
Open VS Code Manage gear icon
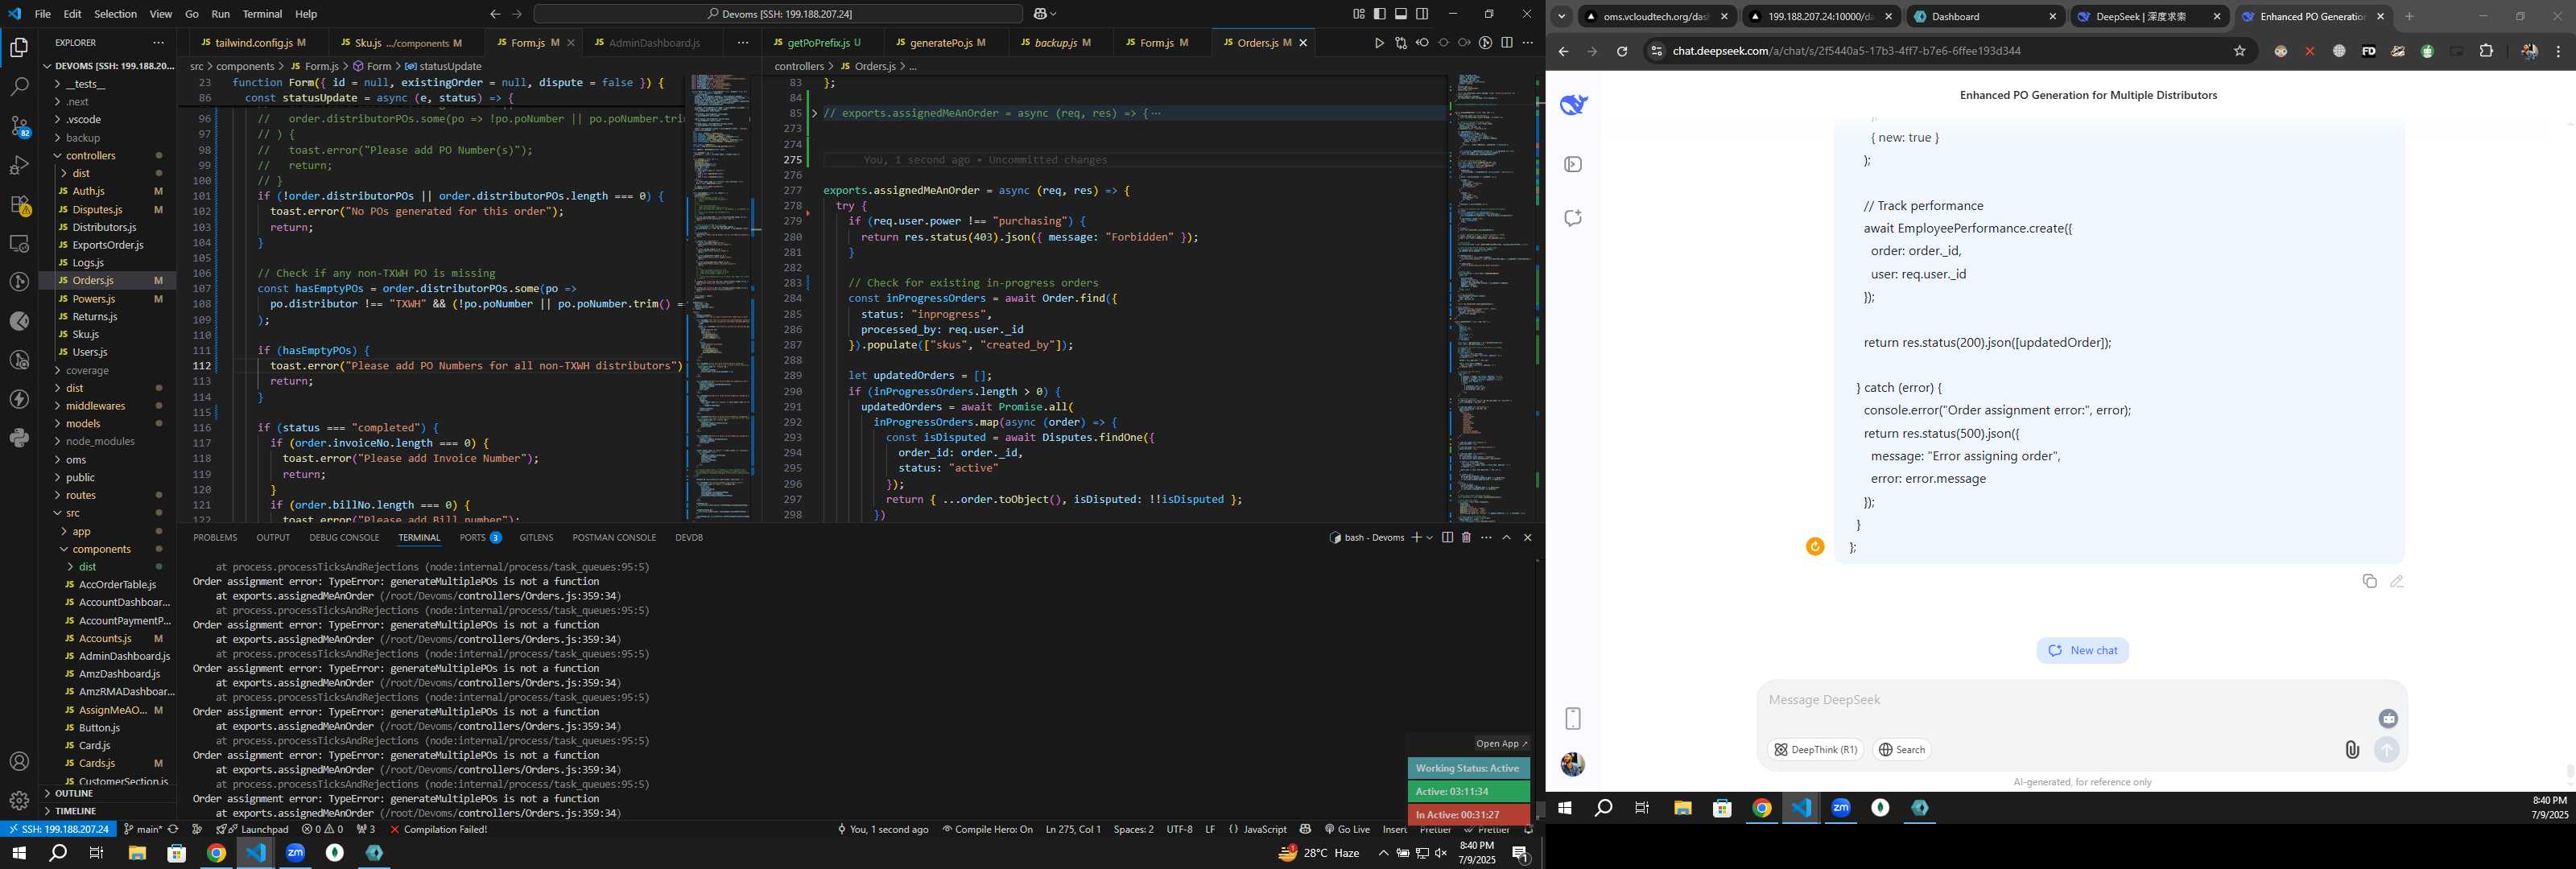tap(19, 800)
